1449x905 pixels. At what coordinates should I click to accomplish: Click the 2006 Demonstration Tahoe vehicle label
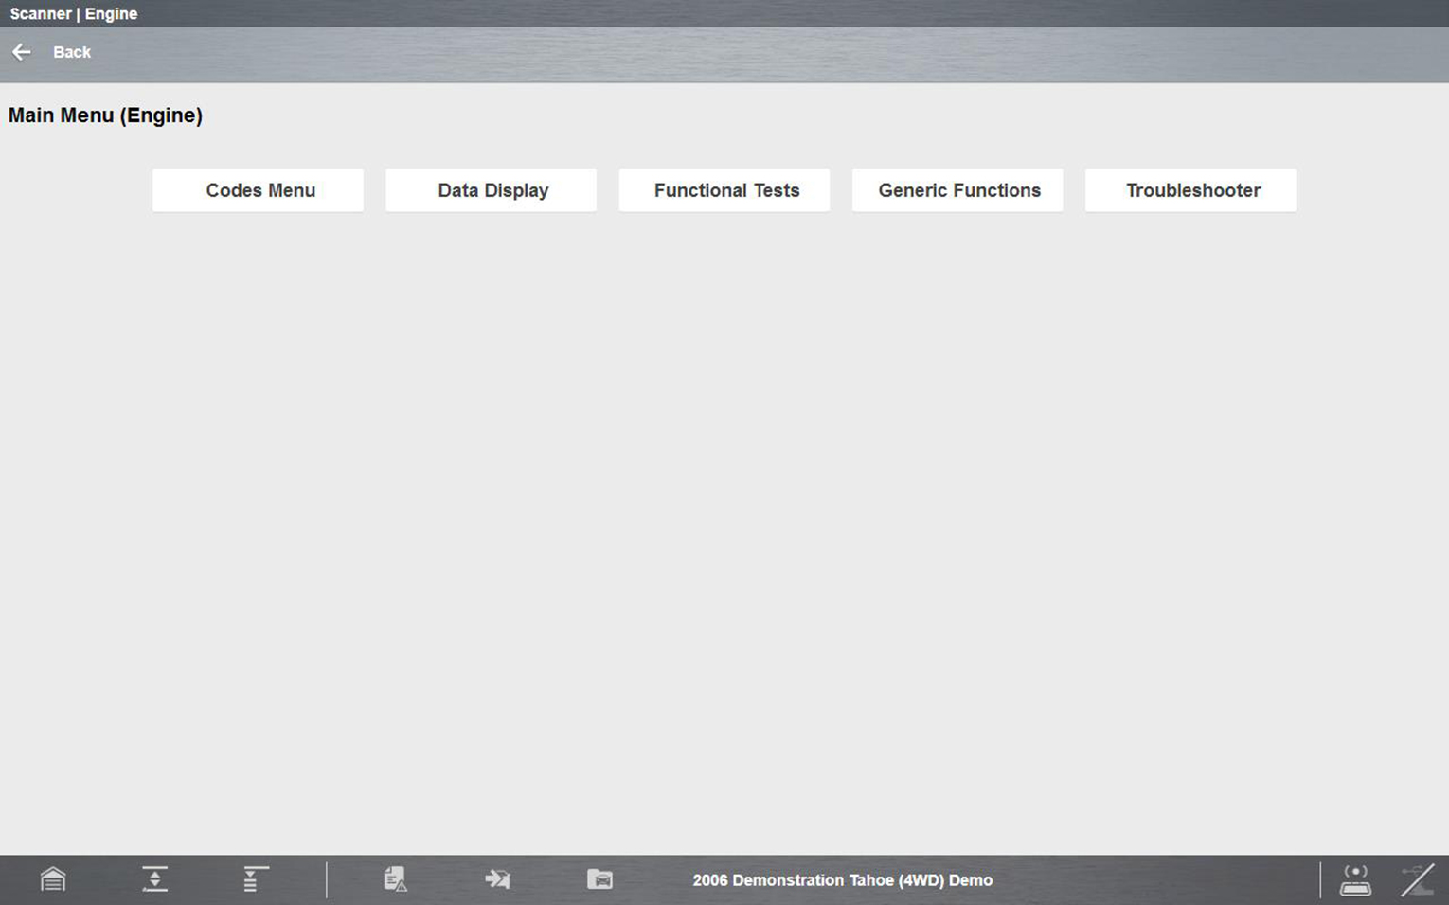pyautogui.click(x=842, y=880)
